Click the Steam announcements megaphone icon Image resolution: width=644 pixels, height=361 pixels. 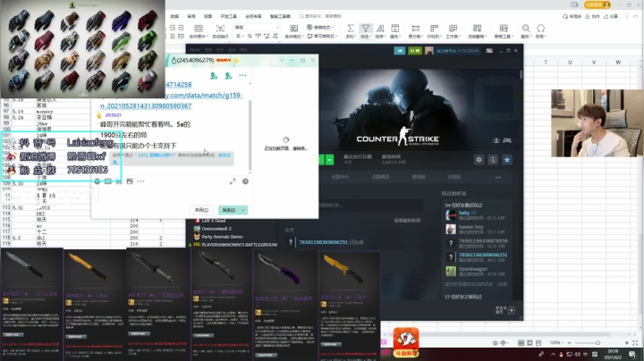point(400,50)
